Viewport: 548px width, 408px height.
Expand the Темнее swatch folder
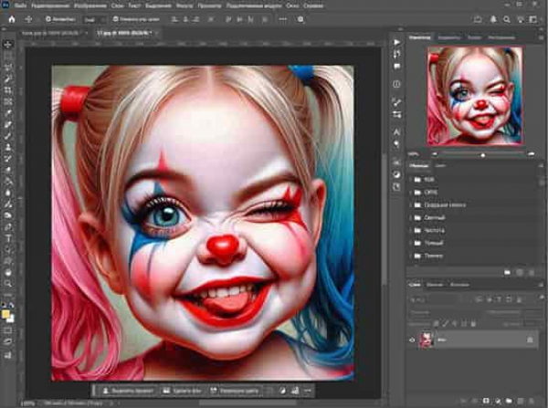coord(410,256)
